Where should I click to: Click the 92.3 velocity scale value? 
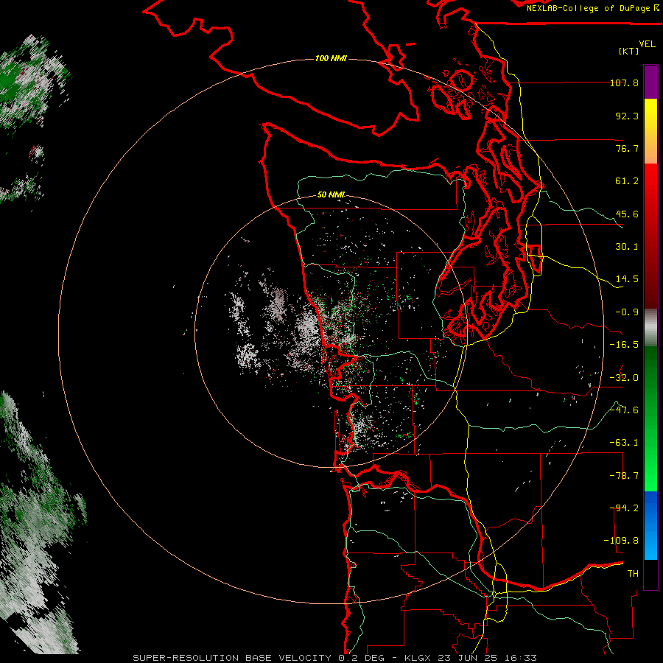tap(627, 116)
